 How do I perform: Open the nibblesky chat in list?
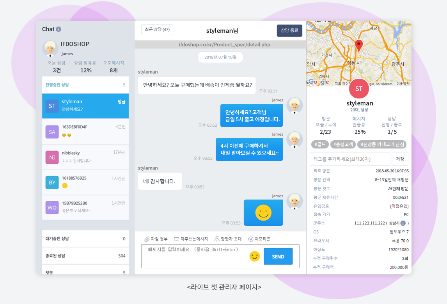85,157
